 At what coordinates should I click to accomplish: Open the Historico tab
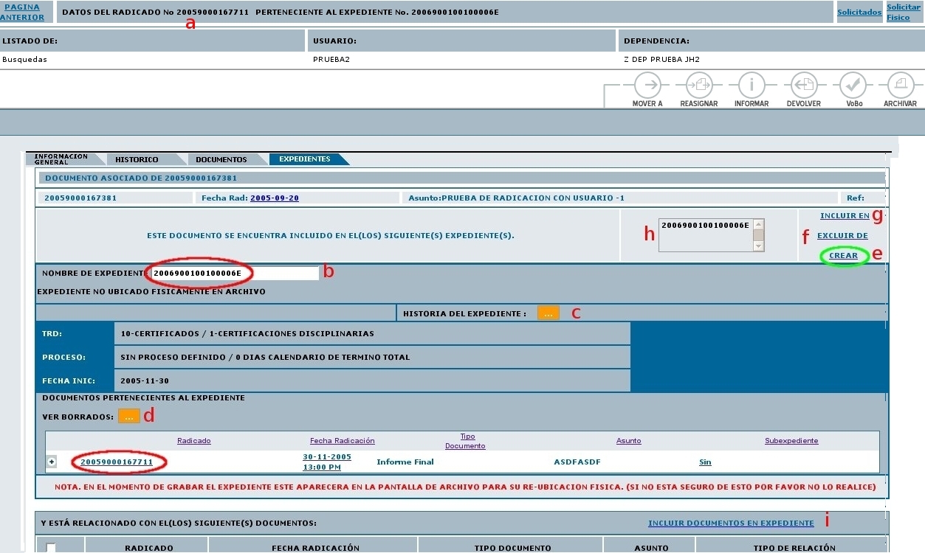137,159
